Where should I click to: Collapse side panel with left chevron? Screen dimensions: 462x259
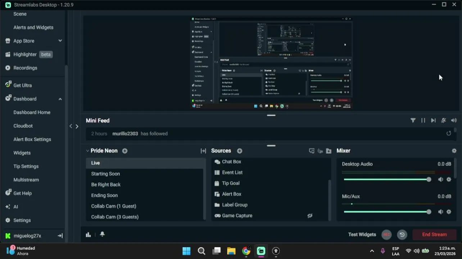click(x=71, y=126)
